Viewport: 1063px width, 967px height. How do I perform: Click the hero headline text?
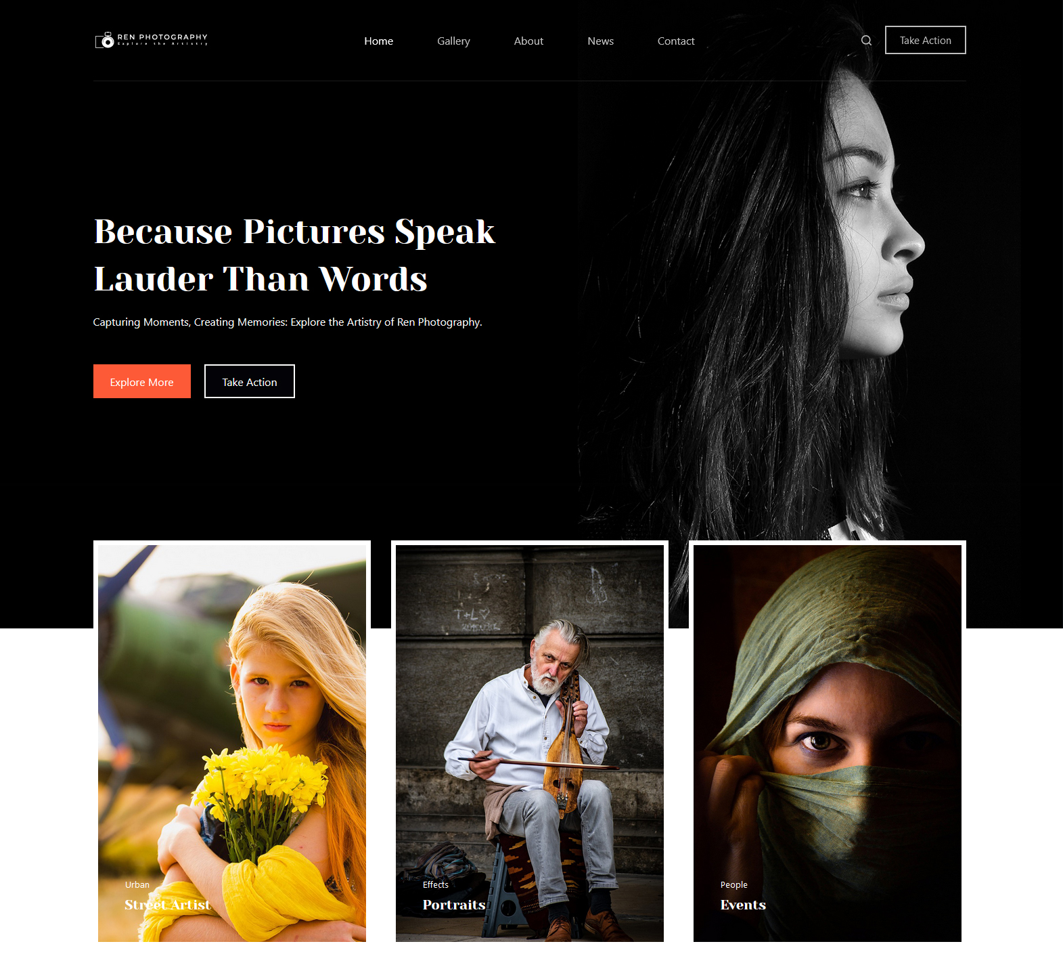[294, 255]
